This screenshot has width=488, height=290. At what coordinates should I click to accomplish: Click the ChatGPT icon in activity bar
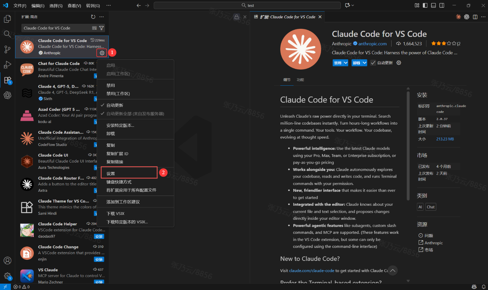coord(7,95)
